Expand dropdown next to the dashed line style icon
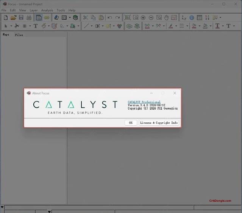 (x=187, y=26)
